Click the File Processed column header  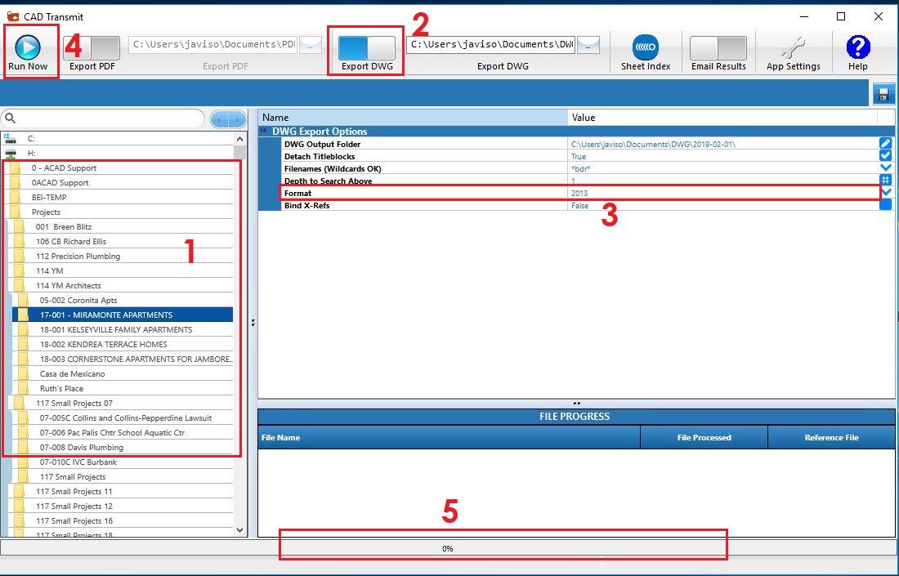pos(704,437)
